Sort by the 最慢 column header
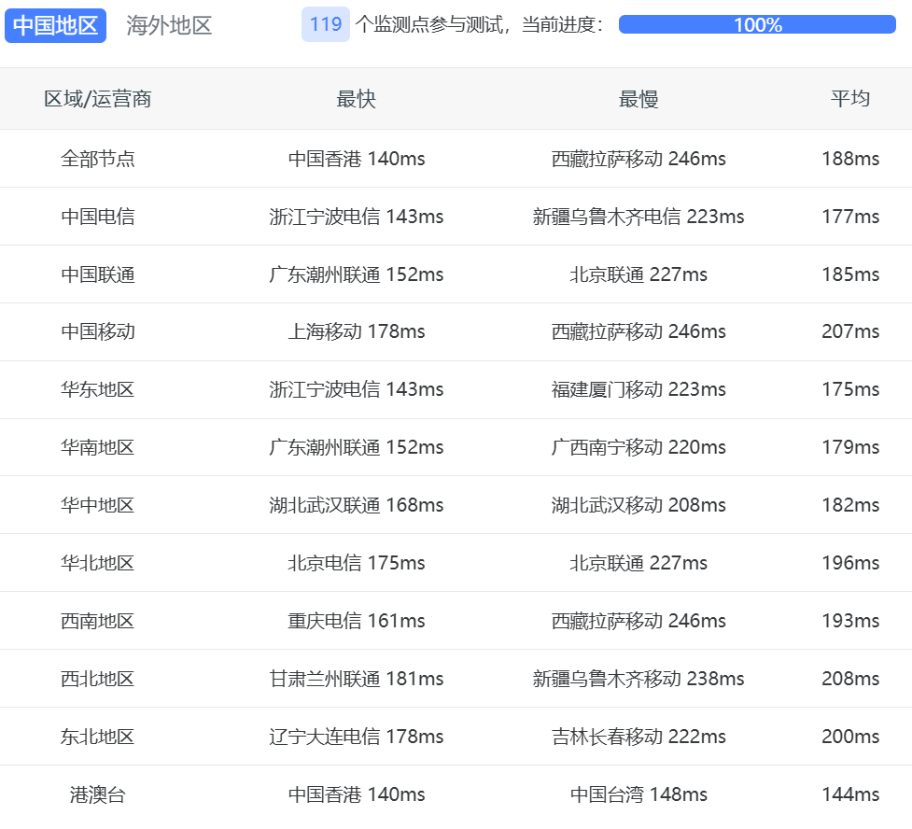 pyautogui.click(x=638, y=99)
